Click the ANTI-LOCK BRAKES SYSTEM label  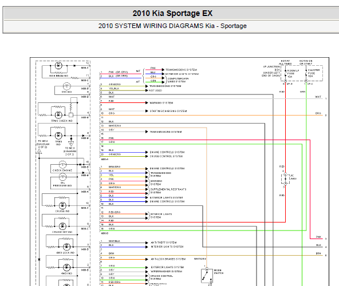click(168, 259)
